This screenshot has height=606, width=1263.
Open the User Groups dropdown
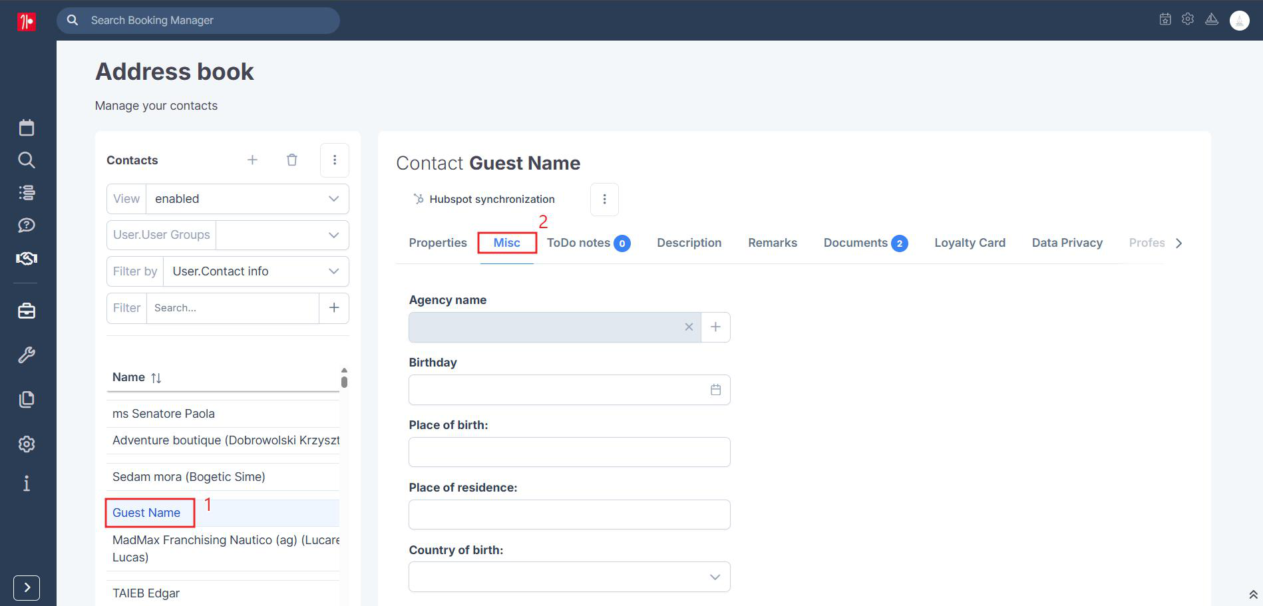point(228,235)
